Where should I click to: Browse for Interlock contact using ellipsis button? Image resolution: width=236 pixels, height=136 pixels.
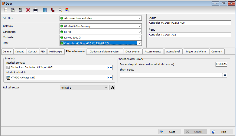pos(110,67)
